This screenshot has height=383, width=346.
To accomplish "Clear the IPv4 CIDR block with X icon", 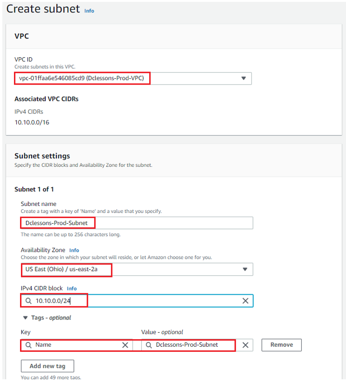I will click(x=246, y=301).
